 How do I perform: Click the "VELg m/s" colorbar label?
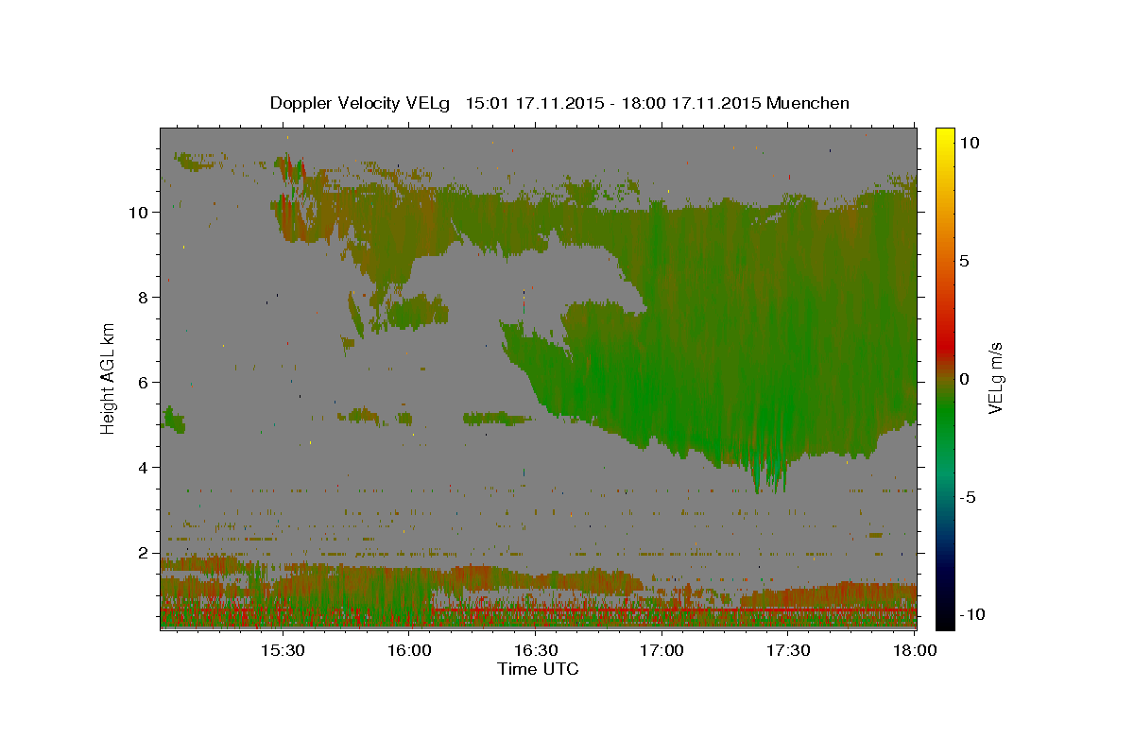pyautogui.click(x=995, y=379)
